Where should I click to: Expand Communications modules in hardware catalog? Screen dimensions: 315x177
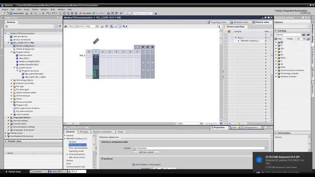pyautogui.click(x=276, y=70)
